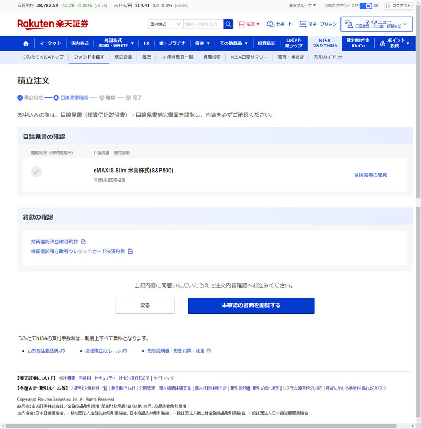Click the Rakuten 楽天証券 logo
The width and height of the screenshot is (421, 429).
53,24
